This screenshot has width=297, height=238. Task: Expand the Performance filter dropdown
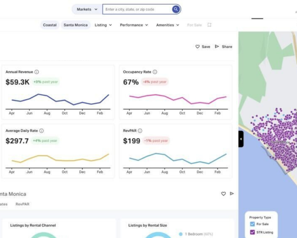pyautogui.click(x=134, y=25)
